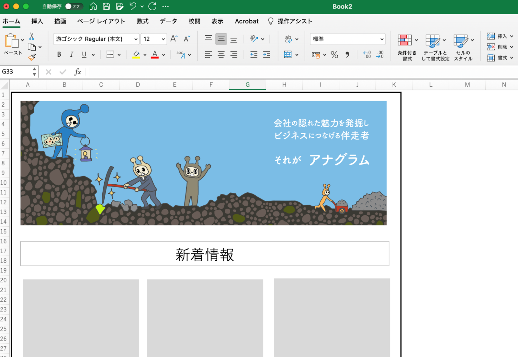The height and width of the screenshot is (357, 518).
Task: Click the Undo arrow icon
Action: 133,6
